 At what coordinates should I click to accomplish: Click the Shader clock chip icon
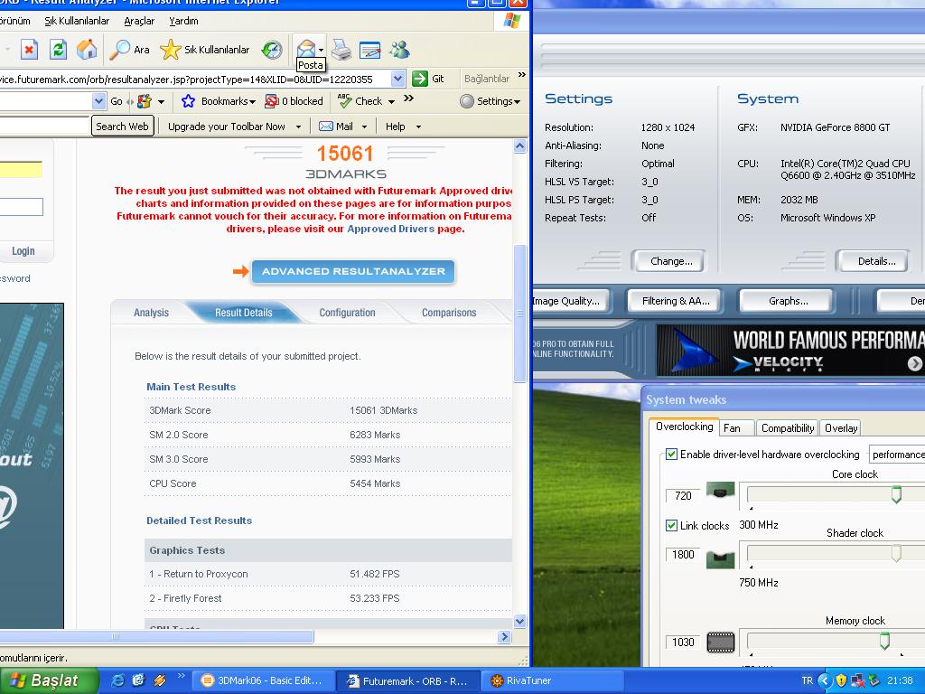[x=720, y=559]
